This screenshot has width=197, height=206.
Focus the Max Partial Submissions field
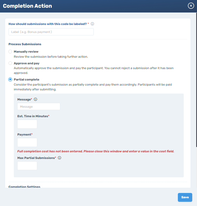27,166
